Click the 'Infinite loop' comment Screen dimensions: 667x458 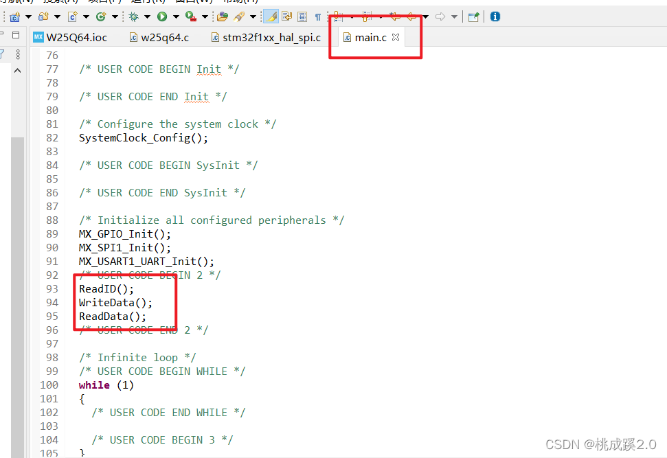pyautogui.click(x=137, y=357)
